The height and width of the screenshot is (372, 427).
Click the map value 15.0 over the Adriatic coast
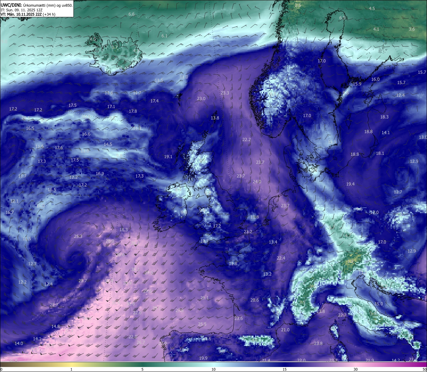point(379,304)
